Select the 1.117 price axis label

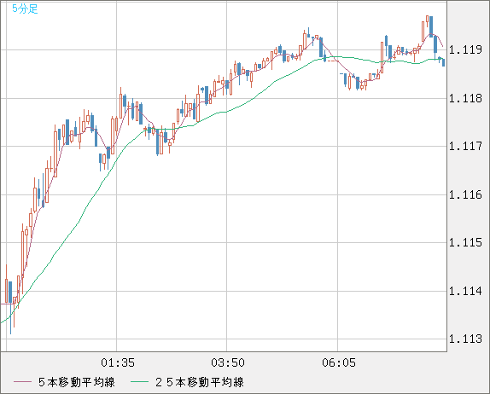click(x=465, y=146)
